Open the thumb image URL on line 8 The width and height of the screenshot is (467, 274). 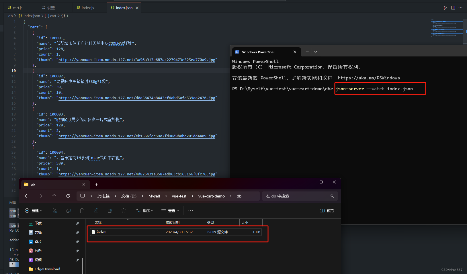pos(137,60)
